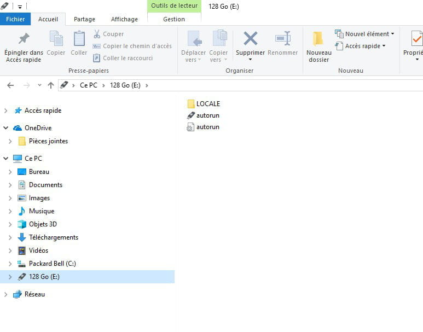Click the Copier icon in Presse-papiers

[56, 38]
